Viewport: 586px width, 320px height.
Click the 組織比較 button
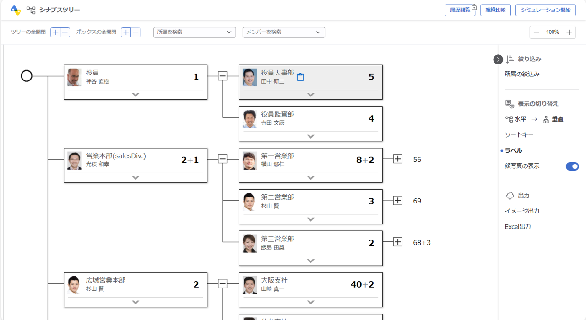(495, 10)
